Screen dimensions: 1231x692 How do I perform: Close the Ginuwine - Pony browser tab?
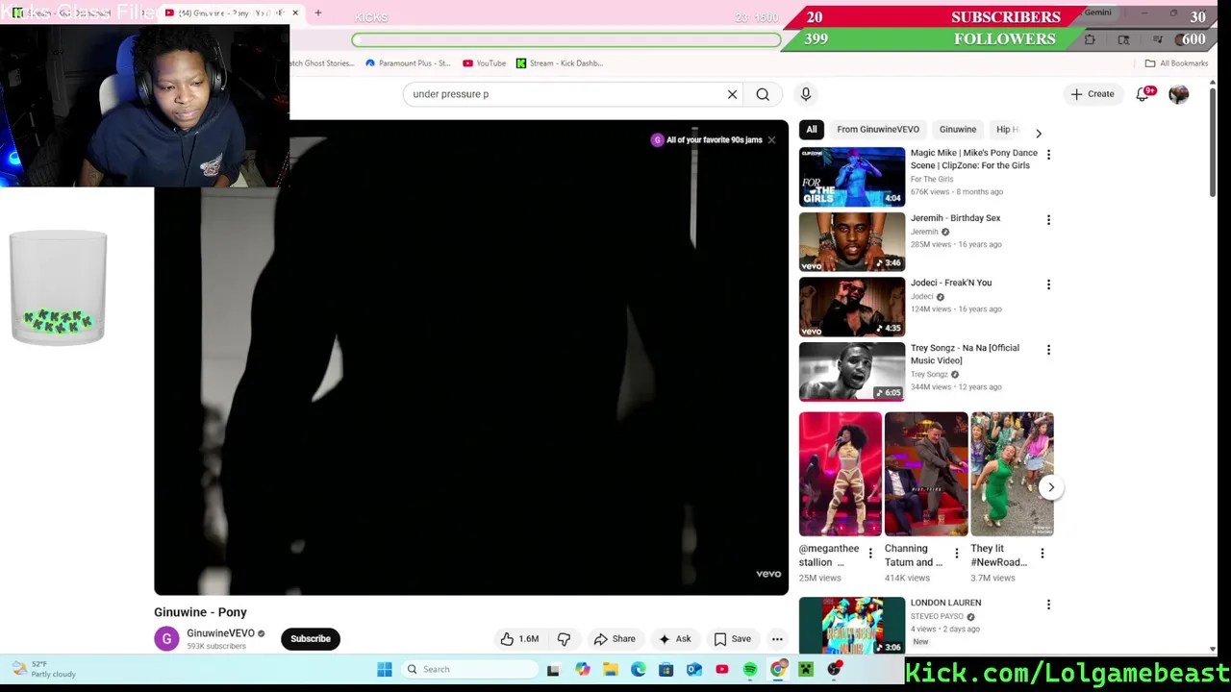[x=295, y=12]
